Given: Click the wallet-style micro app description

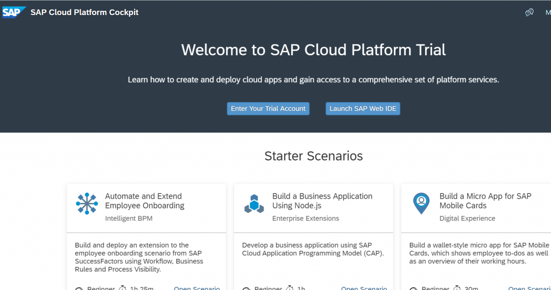Looking at the screenshot, I should pos(479,253).
